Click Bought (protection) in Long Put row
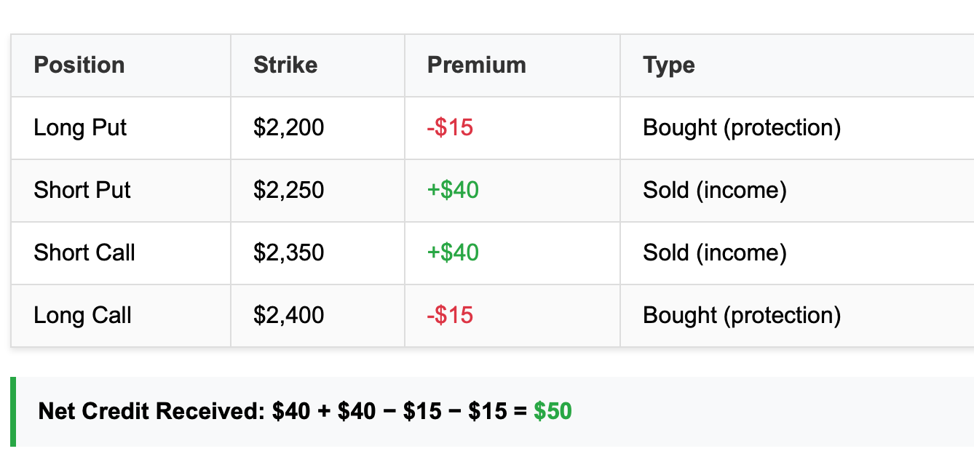974x470 pixels. coord(742,129)
